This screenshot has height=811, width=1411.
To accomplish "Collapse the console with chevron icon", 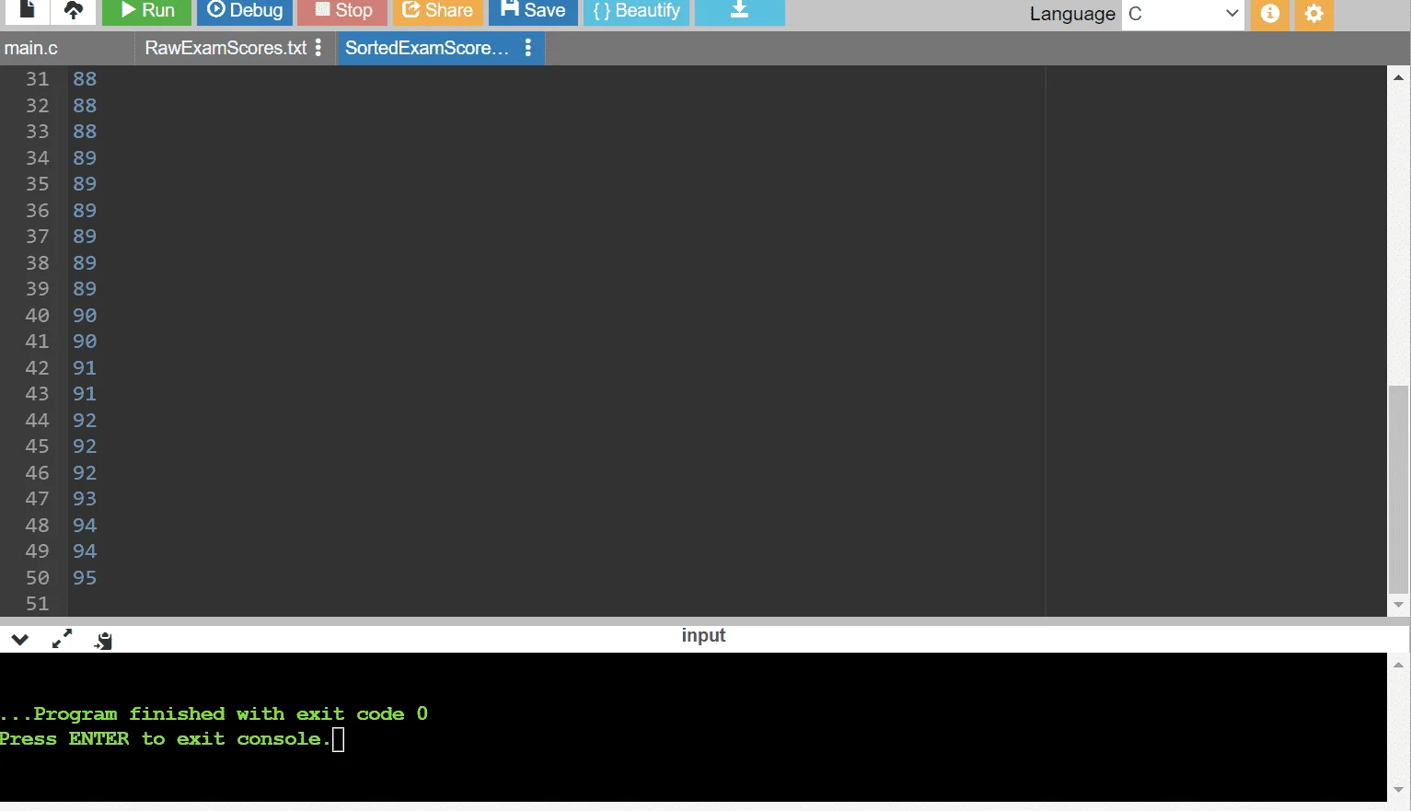I will click(19, 639).
